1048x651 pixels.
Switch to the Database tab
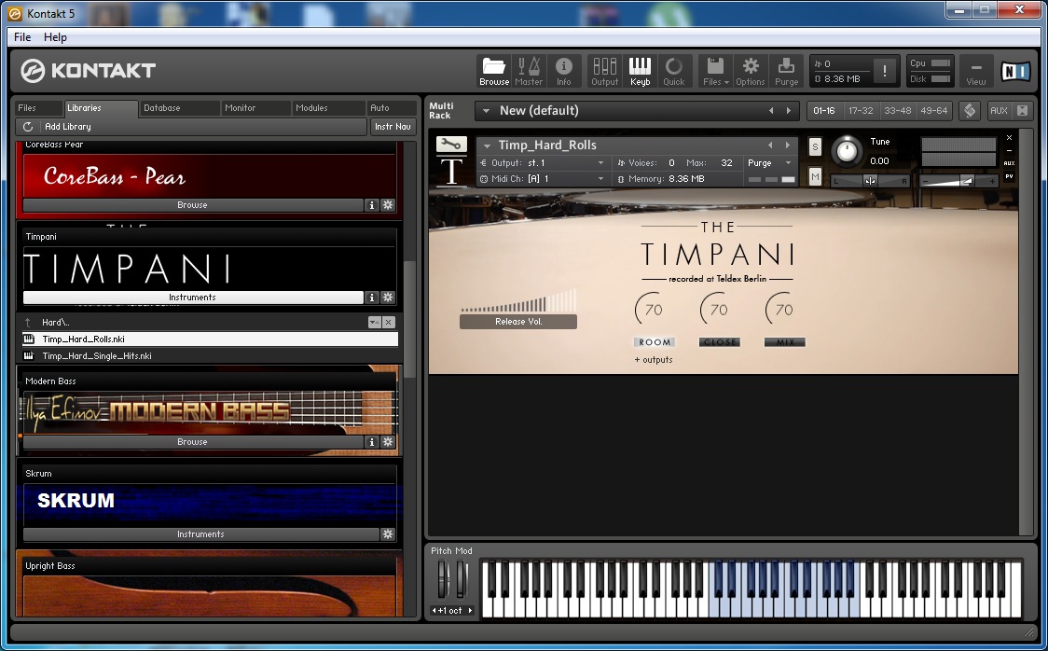coord(179,108)
